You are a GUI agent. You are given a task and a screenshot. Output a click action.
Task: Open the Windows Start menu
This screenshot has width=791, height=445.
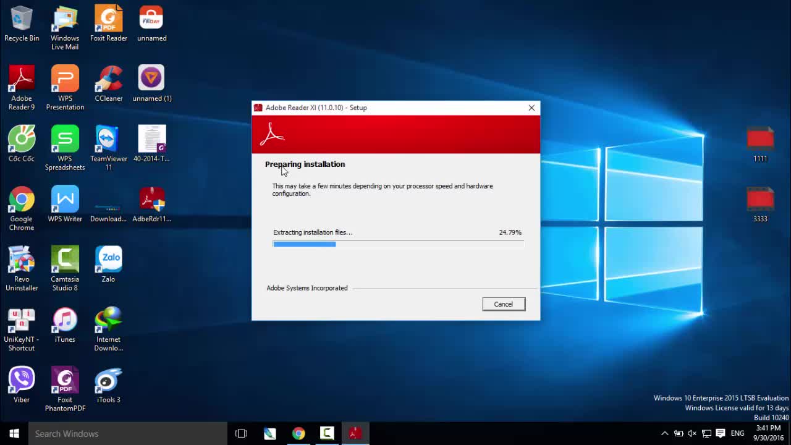[x=14, y=433]
